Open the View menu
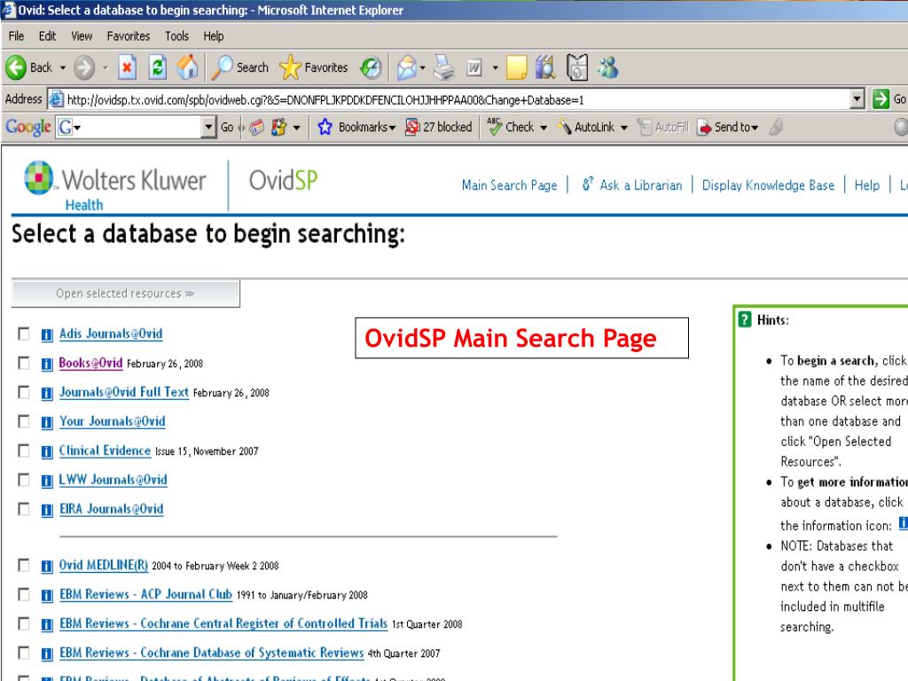Image resolution: width=908 pixels, height=681 pixels. pos(82,35)
